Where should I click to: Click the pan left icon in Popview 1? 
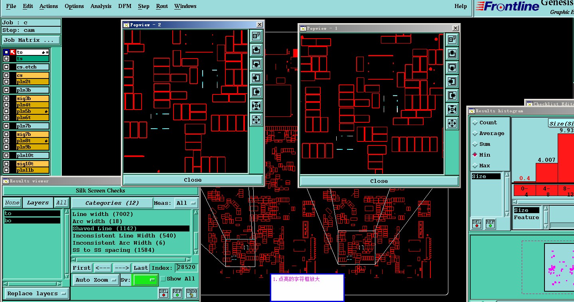click(x=452, y=81)
